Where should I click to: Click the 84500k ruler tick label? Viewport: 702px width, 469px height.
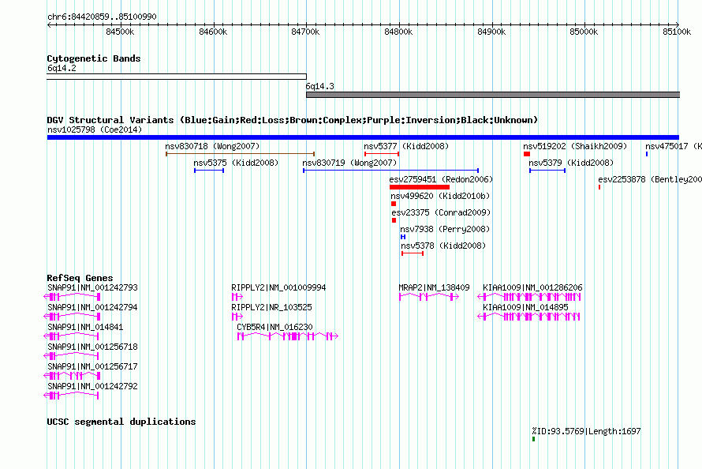coord(120,32)
